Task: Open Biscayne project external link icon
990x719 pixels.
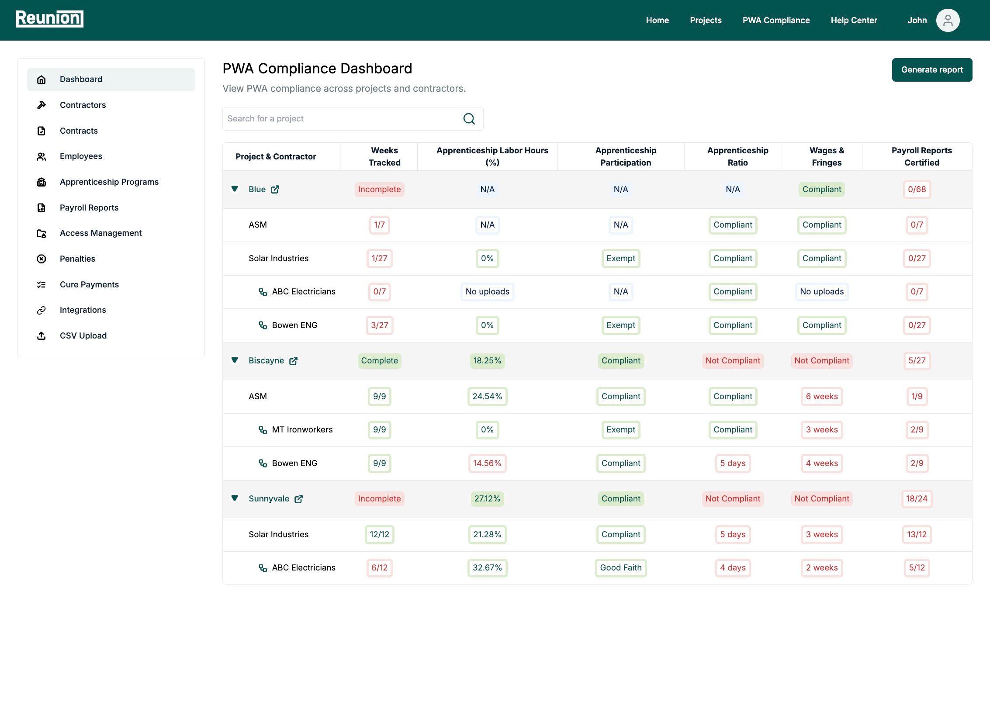Action: click(x=293, y=361)
